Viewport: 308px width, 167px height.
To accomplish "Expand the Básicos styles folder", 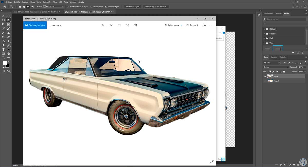I will tap(264, 29).
